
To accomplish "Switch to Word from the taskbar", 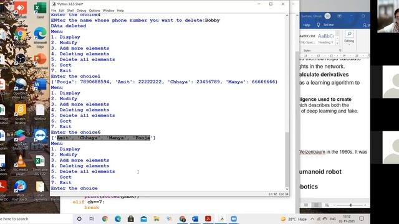I will pyautogui.click(x=195, y=218).
